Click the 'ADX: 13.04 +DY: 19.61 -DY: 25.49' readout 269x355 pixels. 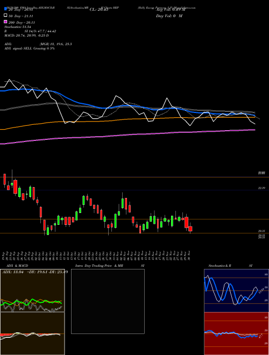[x=35, y=272]
